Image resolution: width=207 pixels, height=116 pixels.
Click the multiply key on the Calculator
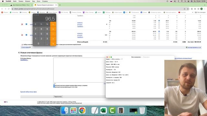(x=53, y=29)
